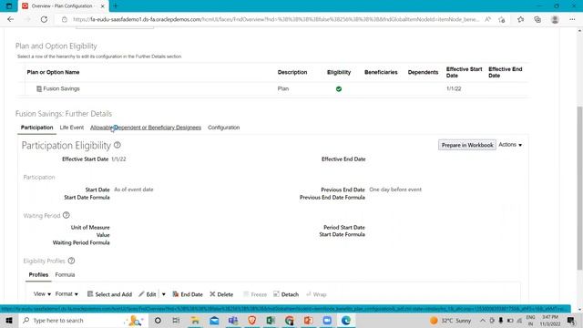Open the Format menu in profiles toolbar
This screenshot has width=583, height=328.
[66, 293]
